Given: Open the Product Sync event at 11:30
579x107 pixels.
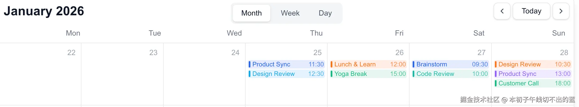Looking at the screenshot, I should [x=286, y=64].
